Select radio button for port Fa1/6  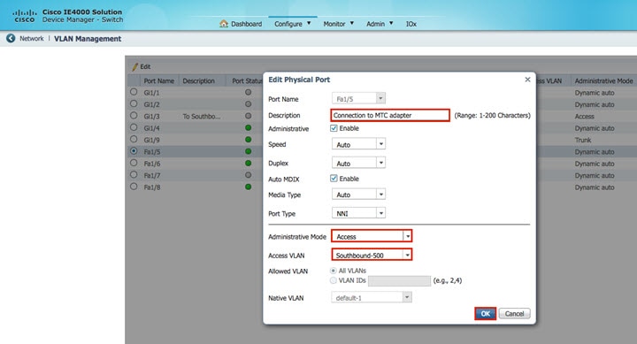tap(134, 163)
